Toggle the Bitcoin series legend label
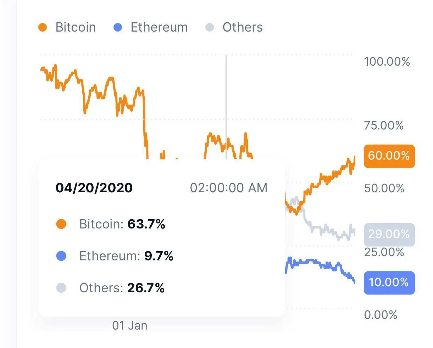 coord(76,27)
